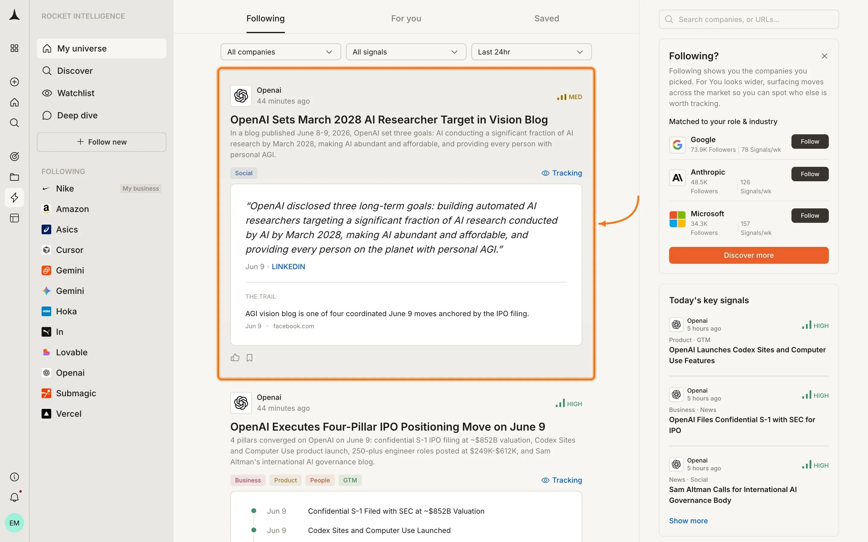Open Watchlist in the sidebar
The image size is (868, 542).
point(102,93)
